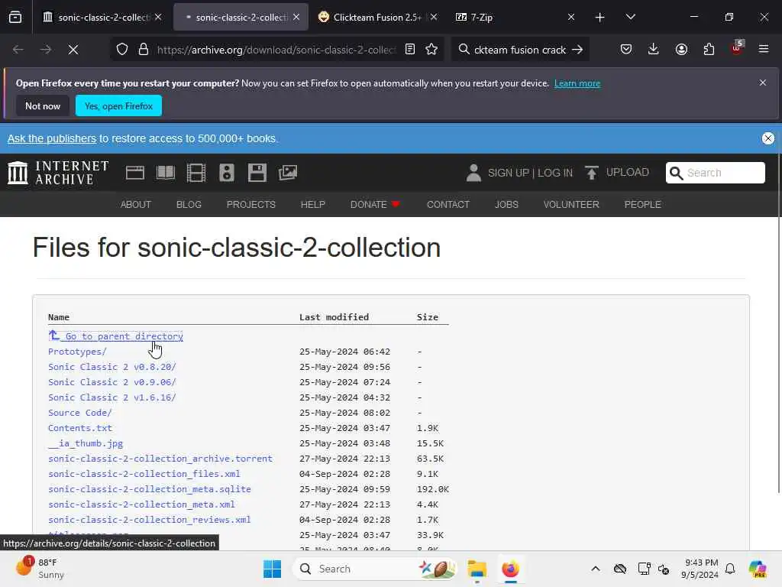782x587 pixels.
Task: Toggle reader view icon in address bar
Action: [410, 50]
